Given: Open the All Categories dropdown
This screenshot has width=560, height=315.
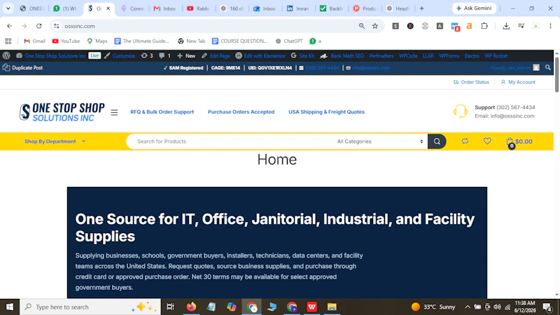Looking at the screenshot, I should click(x=380, y=141).
